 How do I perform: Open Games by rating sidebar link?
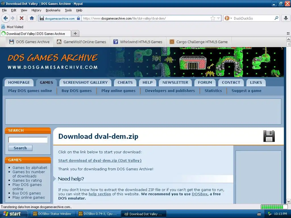(x=27, y=180)
